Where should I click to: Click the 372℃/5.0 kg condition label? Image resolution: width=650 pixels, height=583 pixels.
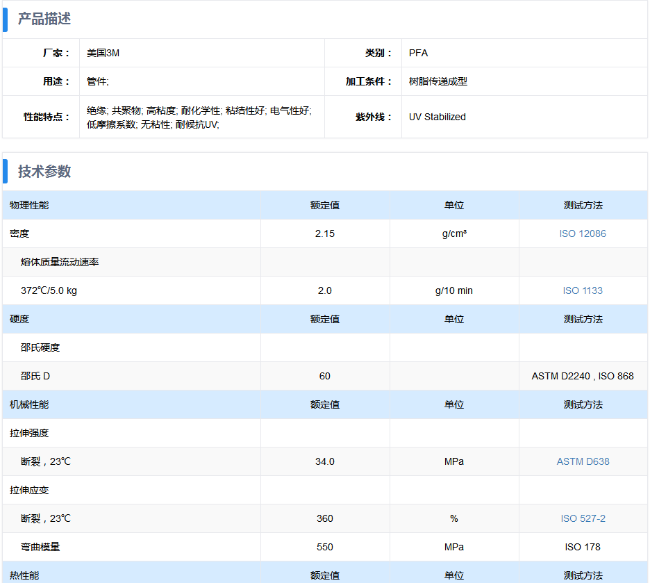[49, 290]
